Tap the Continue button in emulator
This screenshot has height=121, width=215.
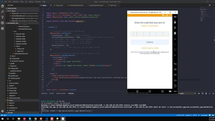click(x=150, y=42)
